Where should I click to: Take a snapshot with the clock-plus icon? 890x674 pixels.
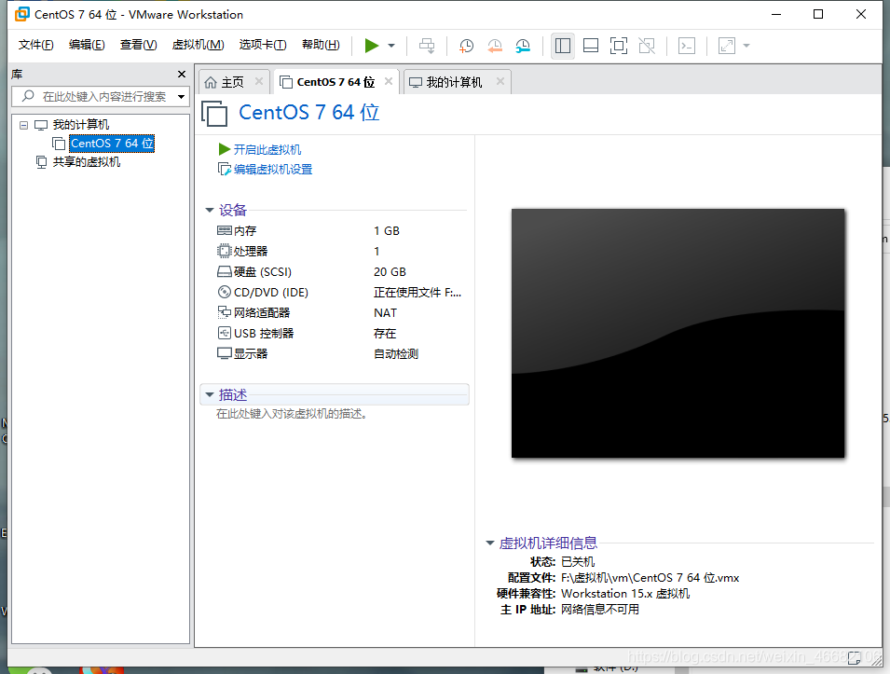[x=466, y=46]
